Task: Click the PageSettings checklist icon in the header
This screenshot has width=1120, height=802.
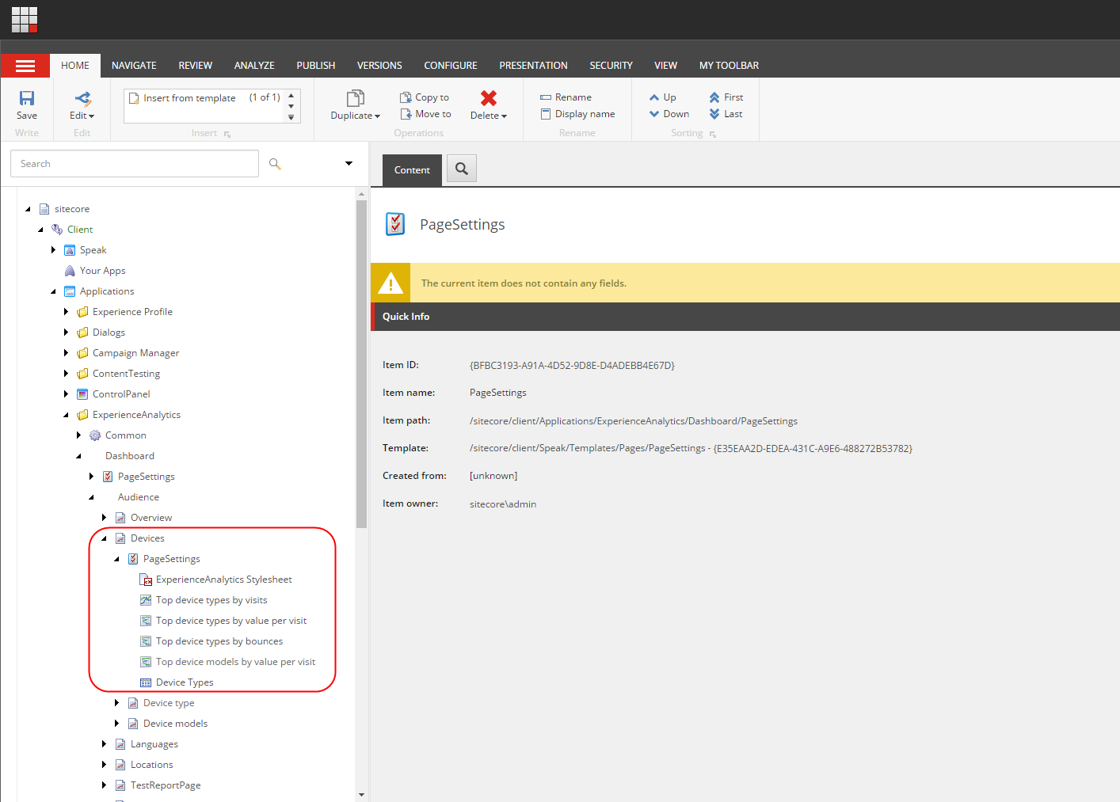Action: 395,224
